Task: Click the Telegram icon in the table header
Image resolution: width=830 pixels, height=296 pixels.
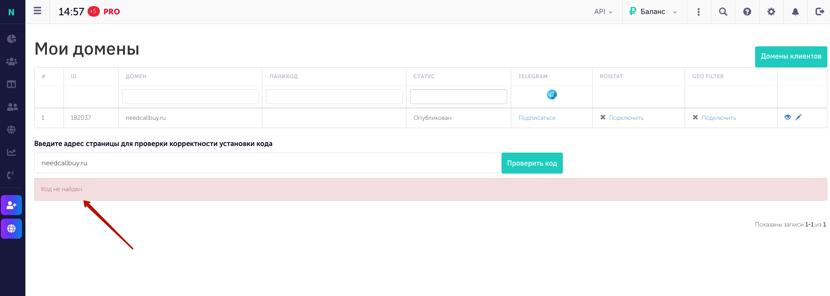Action: point(552,94)
